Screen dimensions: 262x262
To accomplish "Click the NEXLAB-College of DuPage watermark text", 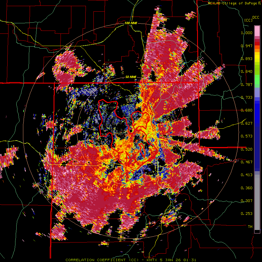I will pos(233,3).
